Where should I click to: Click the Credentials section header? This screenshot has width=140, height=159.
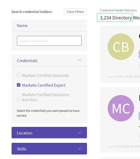(49, 60)
